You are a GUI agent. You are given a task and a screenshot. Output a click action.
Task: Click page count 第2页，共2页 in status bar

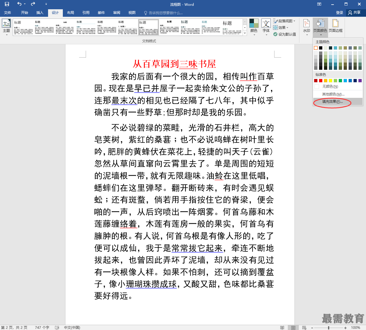(14, 327)
